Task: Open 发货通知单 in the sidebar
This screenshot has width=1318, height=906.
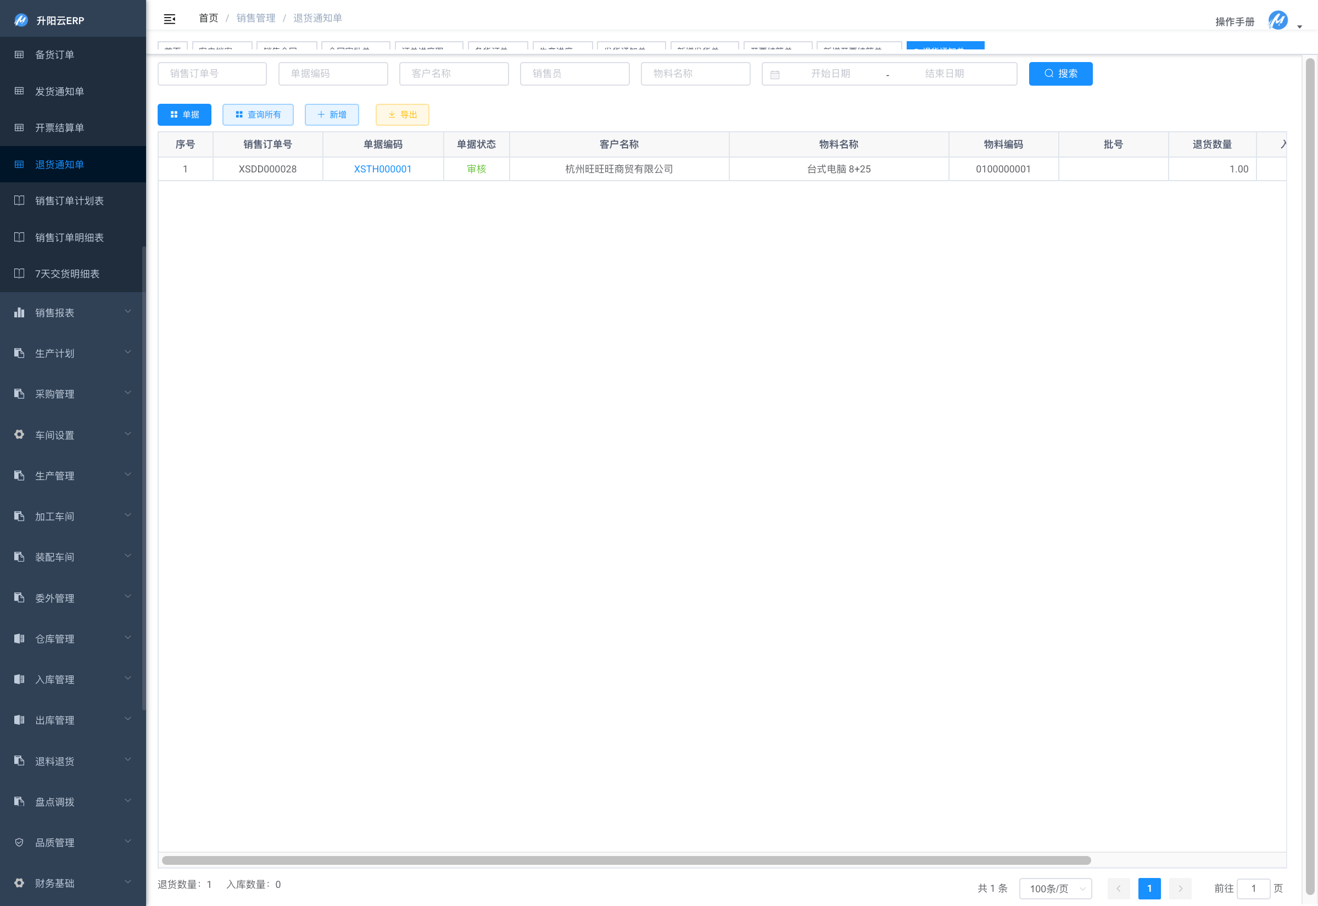Action: coord(60,91)
